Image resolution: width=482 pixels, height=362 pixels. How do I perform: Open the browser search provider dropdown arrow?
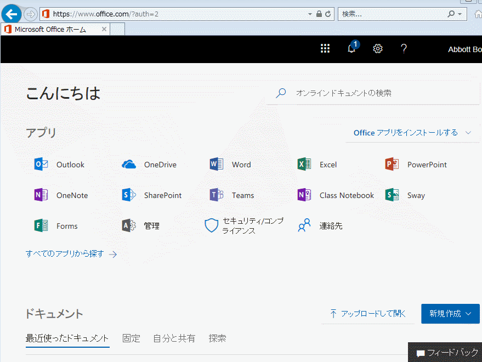pyautogui.click(x=460, y=14)
